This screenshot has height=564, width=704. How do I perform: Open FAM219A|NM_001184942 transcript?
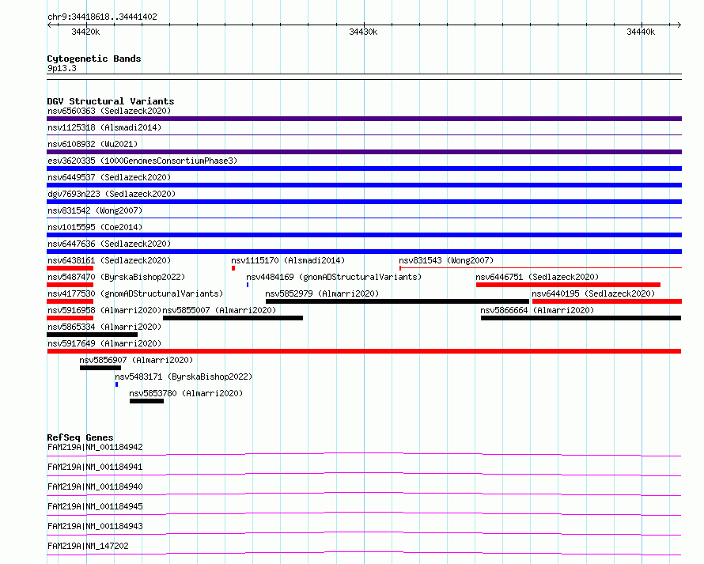(x=95, y=447)
